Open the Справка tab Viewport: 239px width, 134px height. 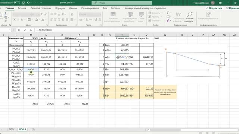click(x=115, y=8)
